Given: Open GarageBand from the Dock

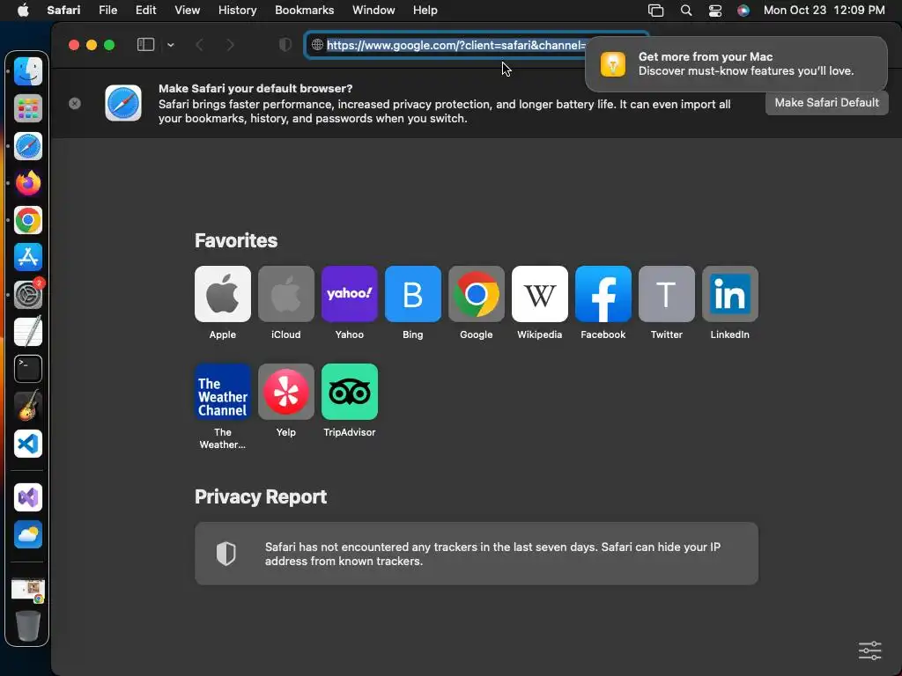Looking at the screenshot, I should click(x=27, y=406).
